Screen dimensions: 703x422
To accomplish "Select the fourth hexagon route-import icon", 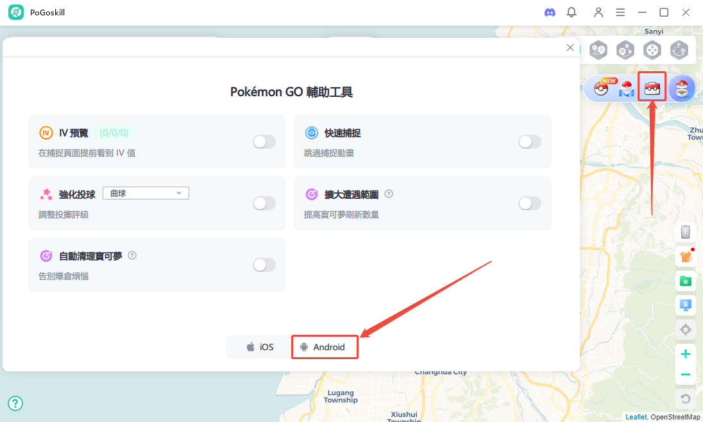I will coord(679,50).
